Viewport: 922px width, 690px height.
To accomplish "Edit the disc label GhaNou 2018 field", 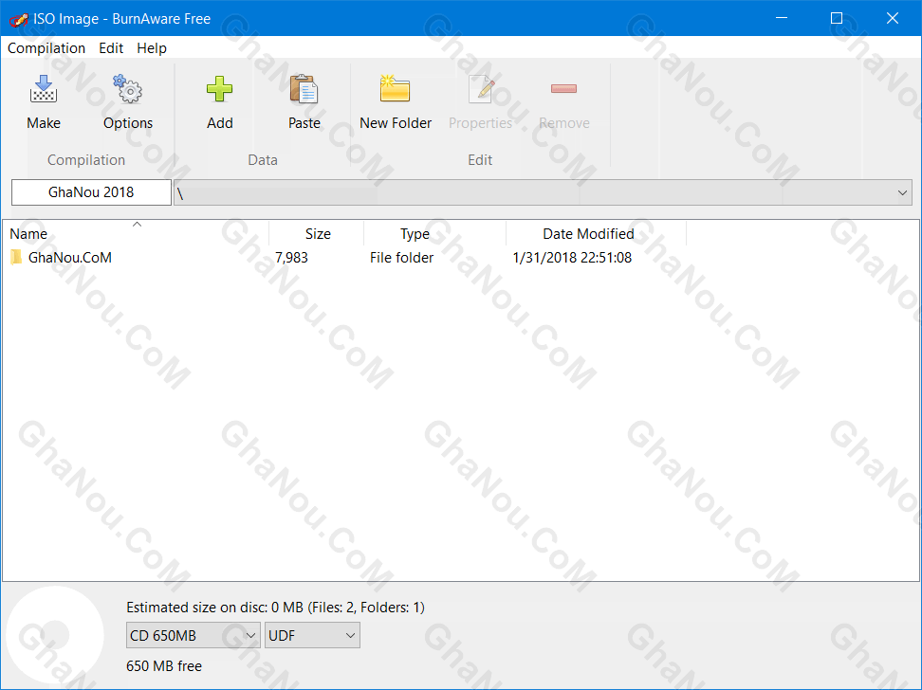I will [91, 192].
